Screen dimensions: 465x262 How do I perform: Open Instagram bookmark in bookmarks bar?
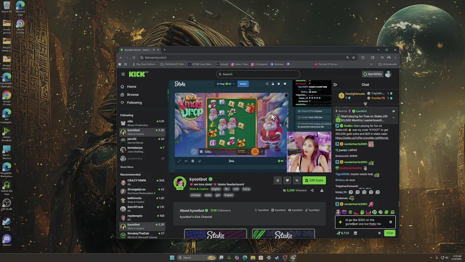[259, 64]
